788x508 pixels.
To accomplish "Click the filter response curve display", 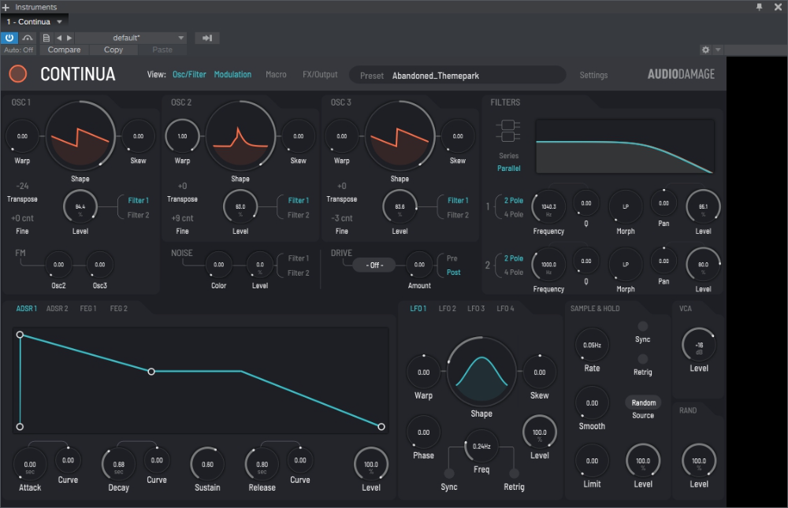I will click(x=625, y=146).
